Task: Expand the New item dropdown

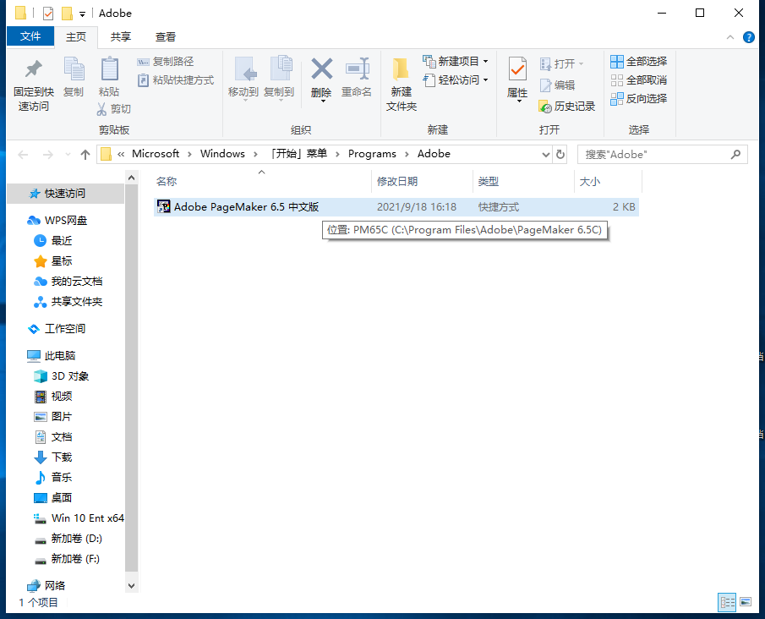Action: [486, 62]
